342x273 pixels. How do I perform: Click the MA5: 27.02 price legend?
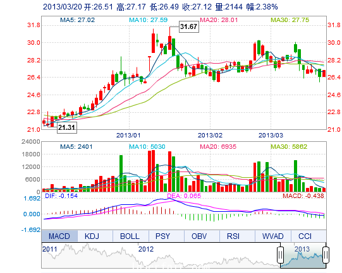tap(77, 20)
